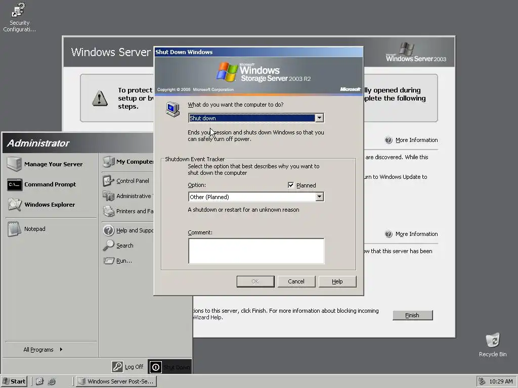518x388 pixels.
Task: Expand the Other (Planned) option dropdown arrow
Action: (x=319, y=197)
